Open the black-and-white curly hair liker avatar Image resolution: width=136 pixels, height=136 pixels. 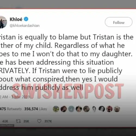pos(102,109)
